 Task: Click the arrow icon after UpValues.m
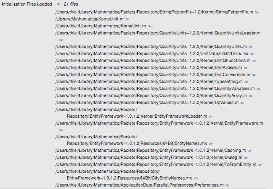[x=242, y=103]
